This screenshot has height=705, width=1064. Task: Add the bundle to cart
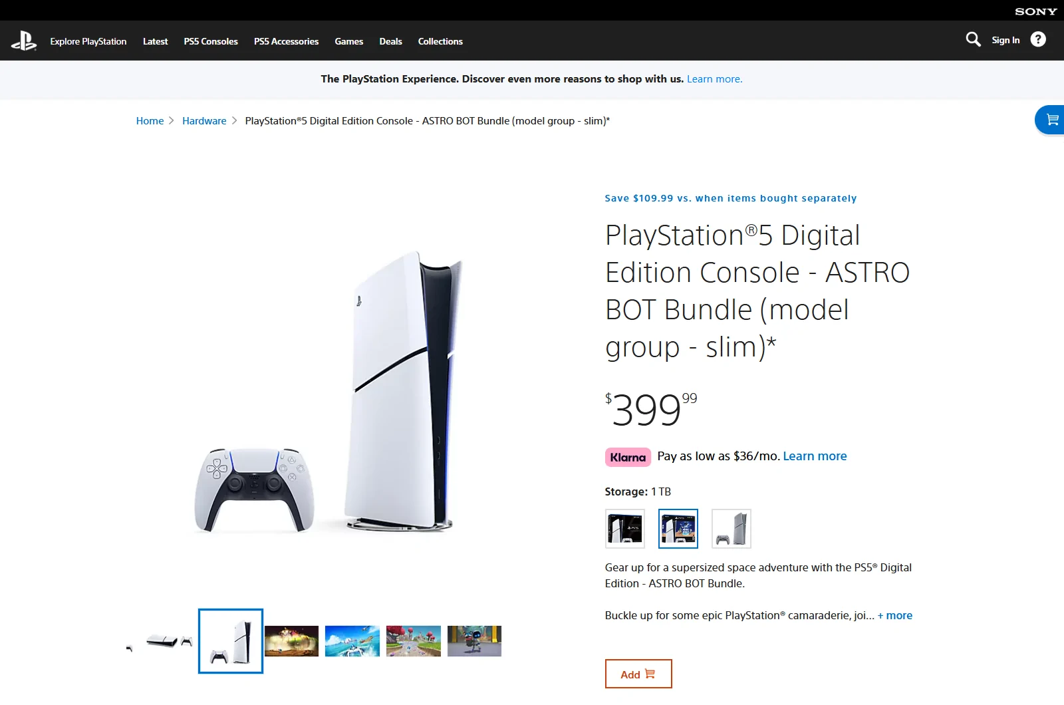coord(638,674)
